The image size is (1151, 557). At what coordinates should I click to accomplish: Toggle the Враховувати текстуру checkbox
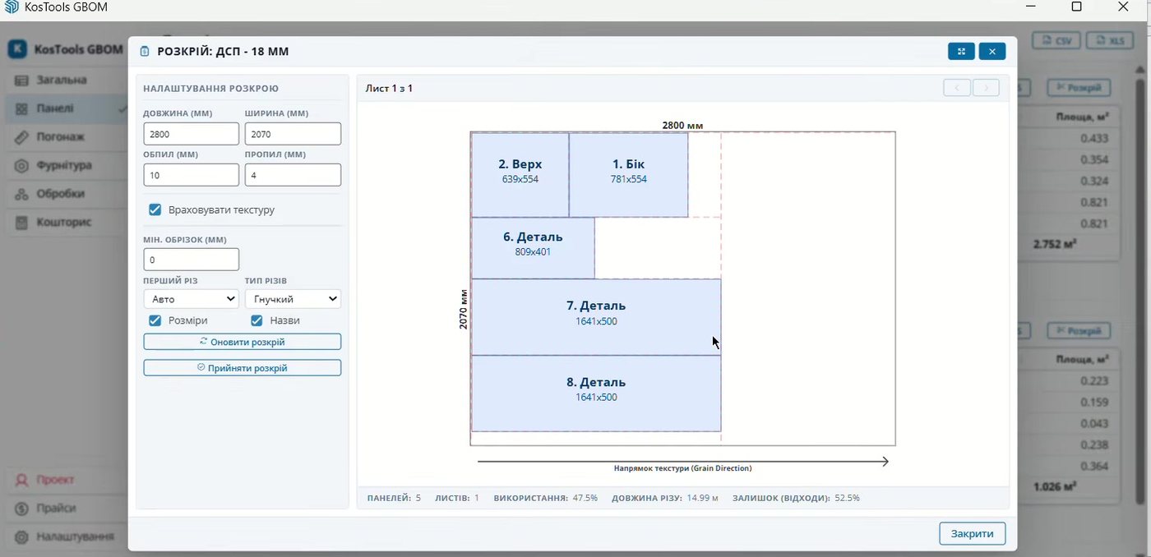coord(155,210)
